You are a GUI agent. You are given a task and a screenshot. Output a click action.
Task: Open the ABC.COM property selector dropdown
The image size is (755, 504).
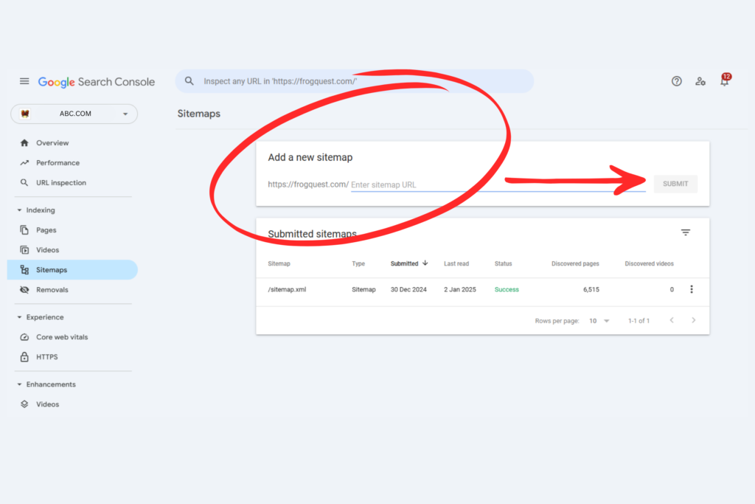[x=74, y=114]
